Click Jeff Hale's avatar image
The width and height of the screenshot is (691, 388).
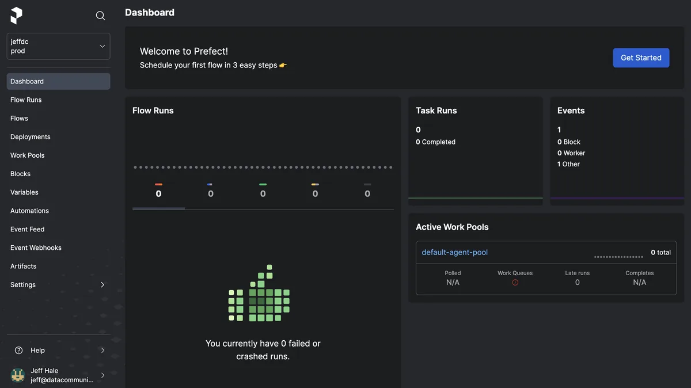coord(18,375)
